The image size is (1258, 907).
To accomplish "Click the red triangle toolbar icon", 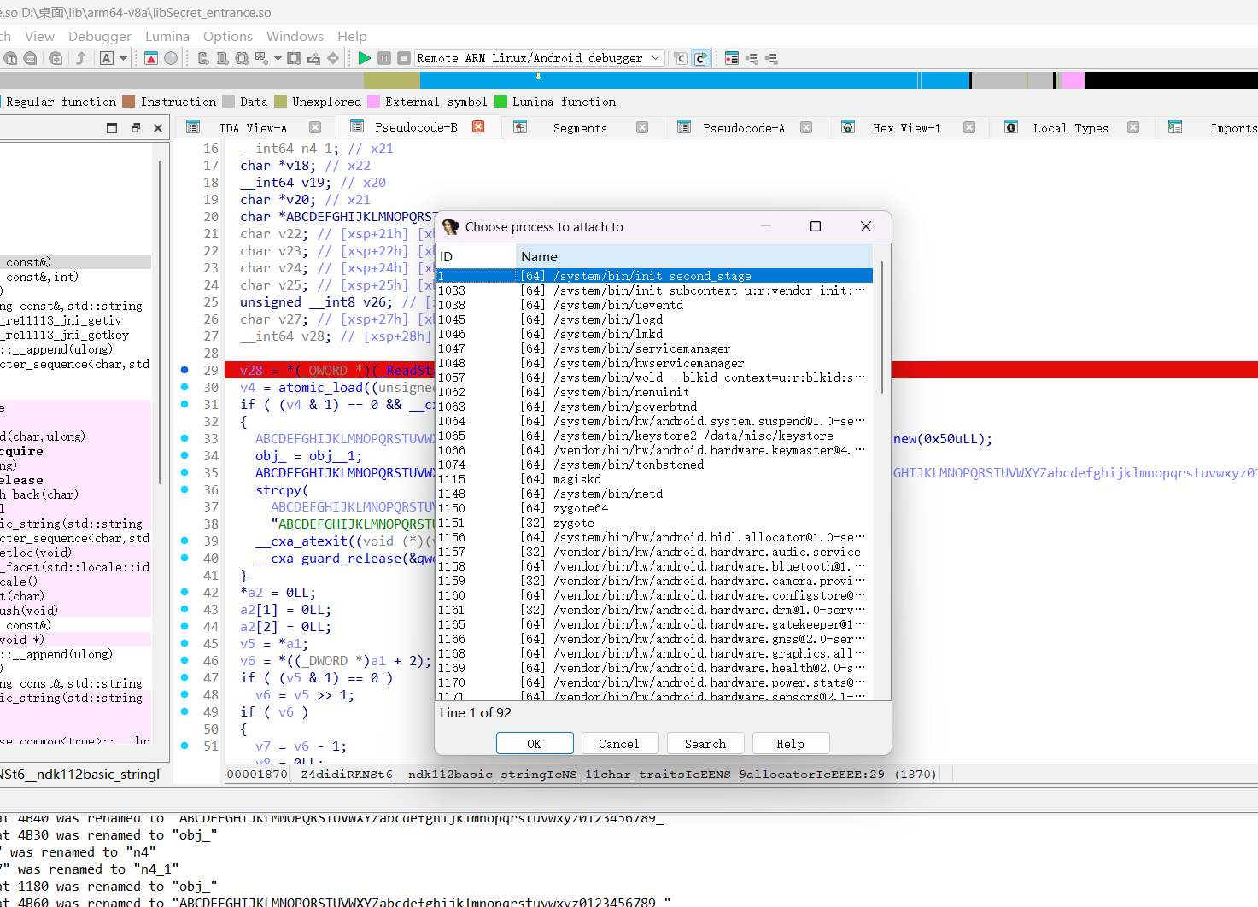I will click(x=151, y=58).
